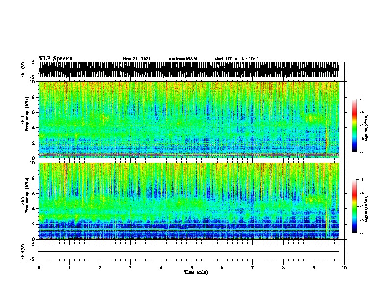This screenshot has width=388, height=300.
Task: Click the ch.1 colorbar units label
Action: click(x=367, y=127)
